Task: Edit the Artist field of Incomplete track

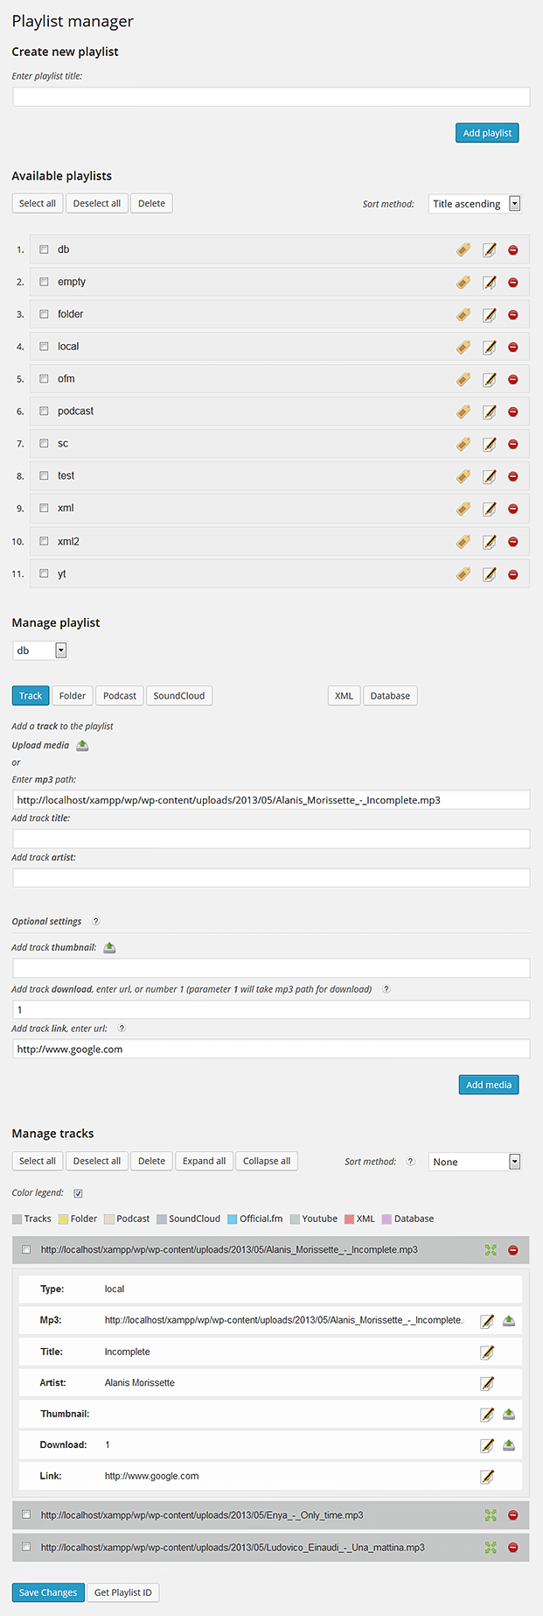Action: (487, 1383)
